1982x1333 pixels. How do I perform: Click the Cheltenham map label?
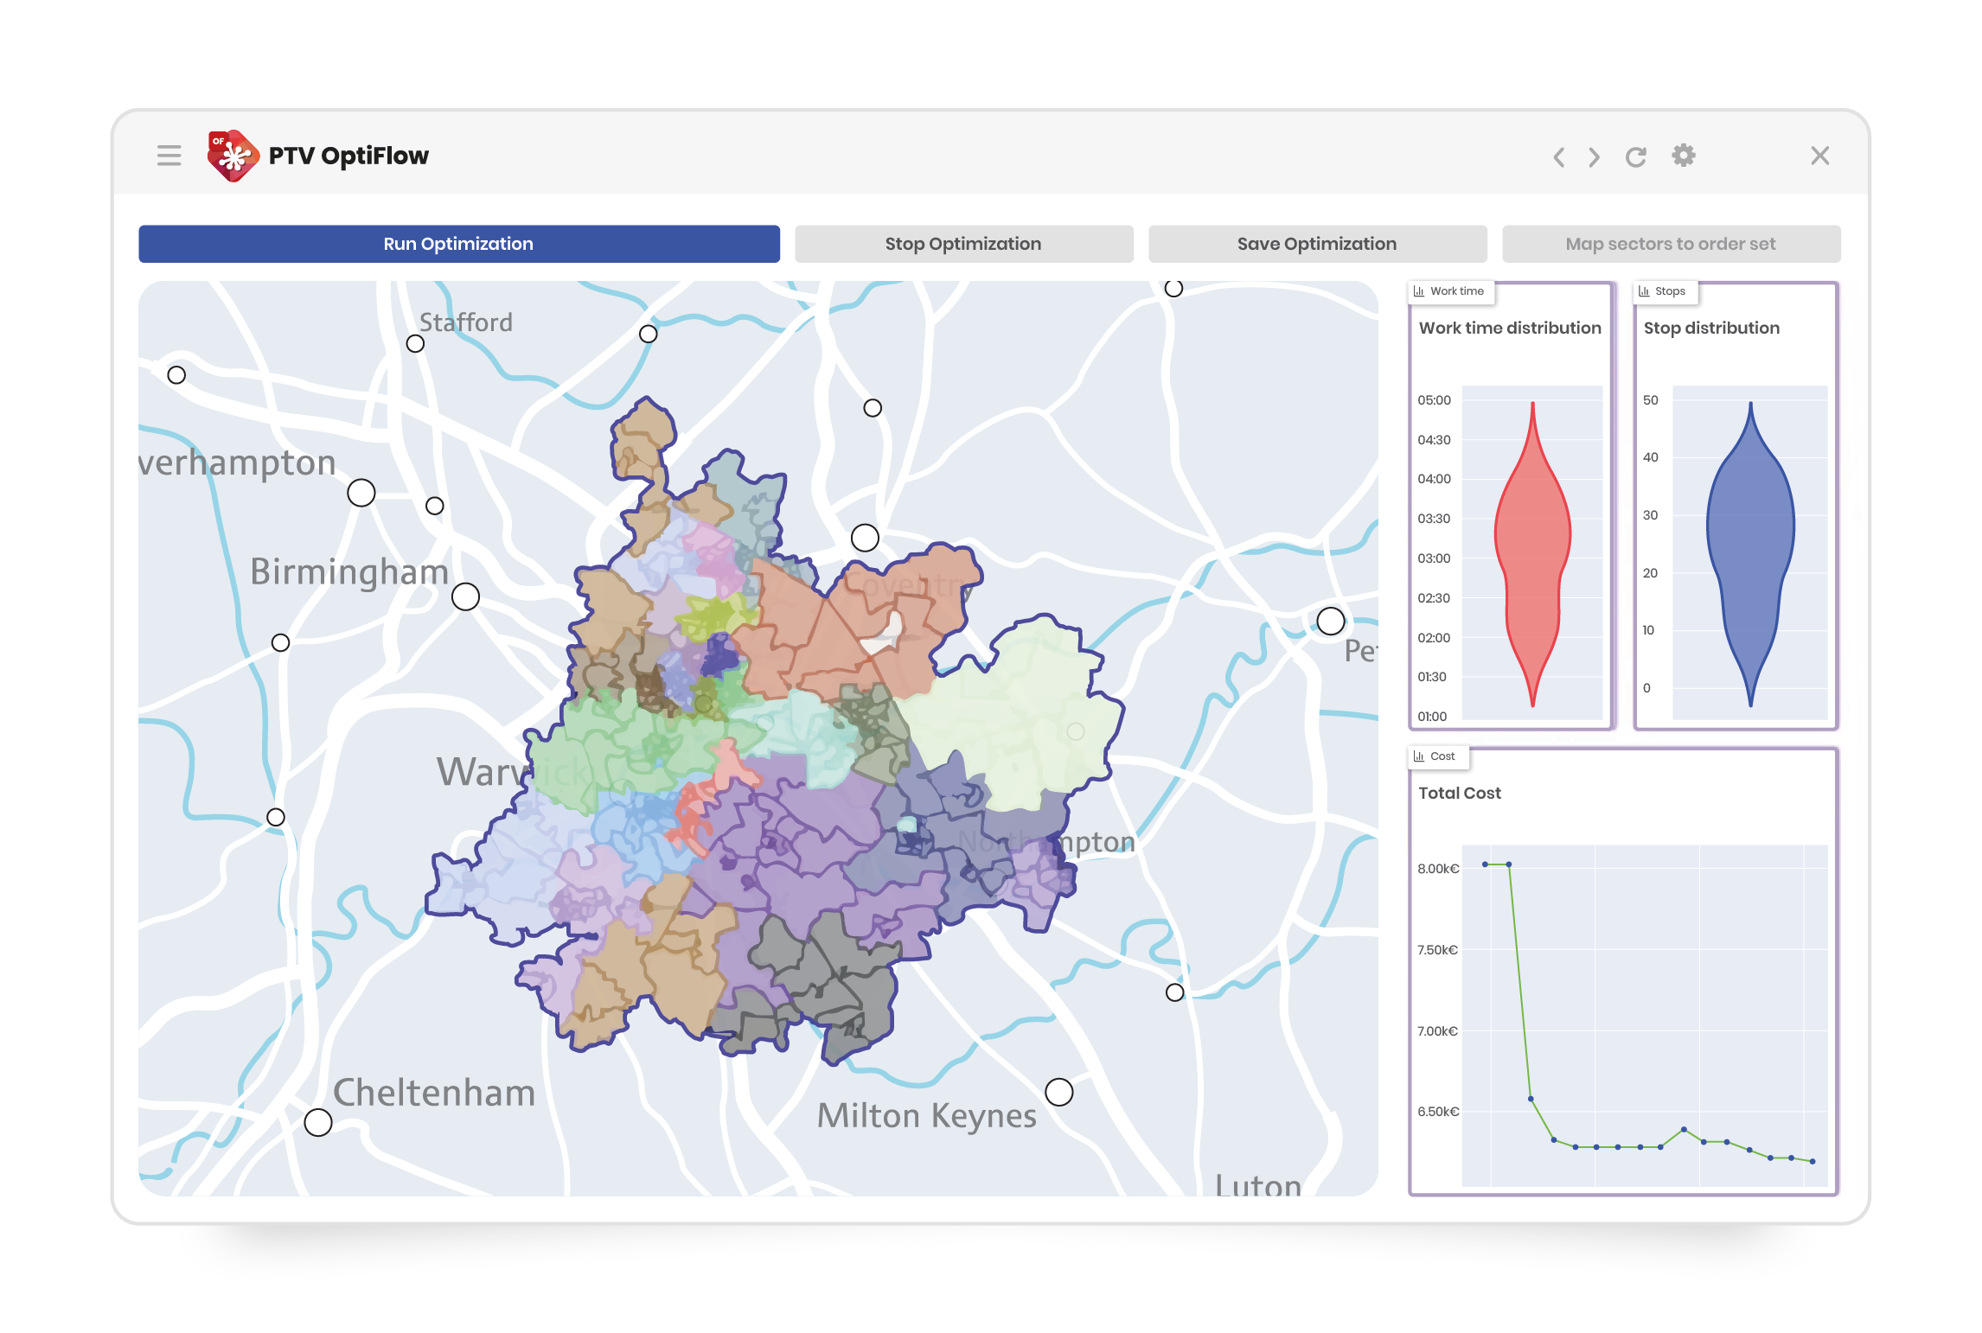[434, 1093]
